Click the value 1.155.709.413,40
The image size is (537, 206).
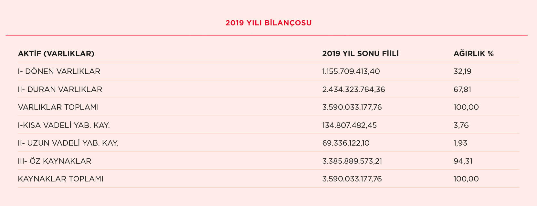pyautogui.click(x=351, y=71)
